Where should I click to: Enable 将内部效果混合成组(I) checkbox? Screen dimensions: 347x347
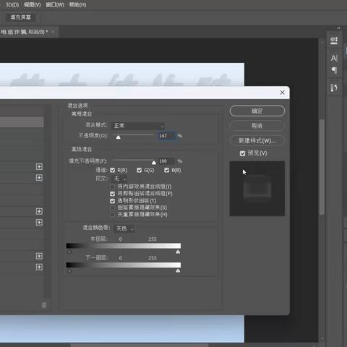tap(113, 187)
